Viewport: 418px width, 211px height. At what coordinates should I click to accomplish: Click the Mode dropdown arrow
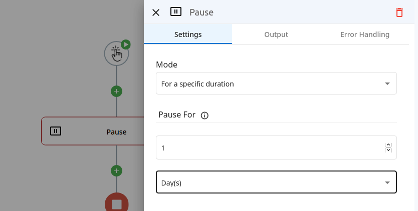(387, 83)
